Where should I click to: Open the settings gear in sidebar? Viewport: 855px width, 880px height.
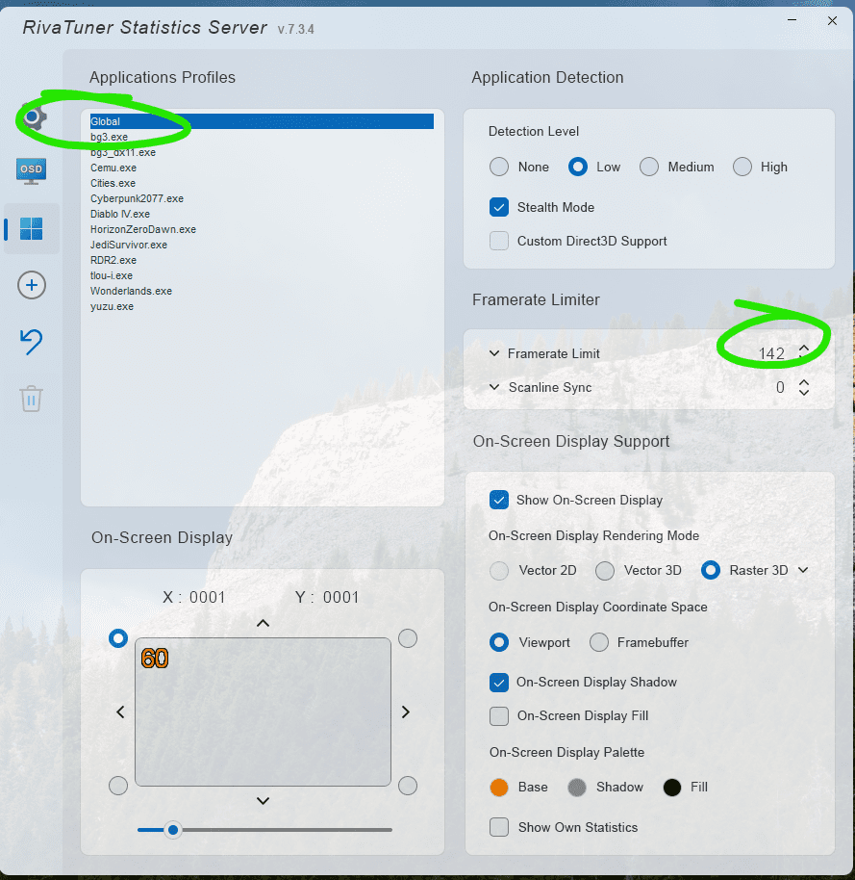click(x=33, y=116)
